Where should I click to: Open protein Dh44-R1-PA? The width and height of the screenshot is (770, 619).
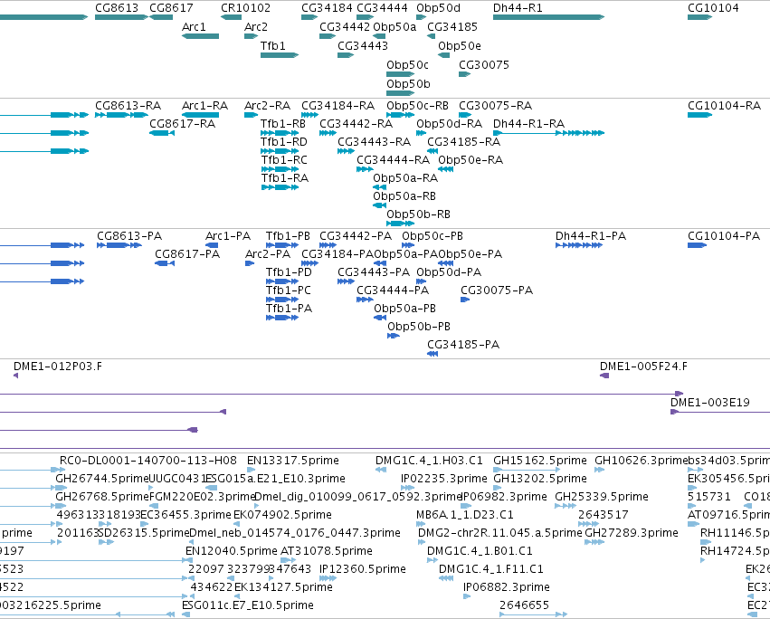coord(578,245)
